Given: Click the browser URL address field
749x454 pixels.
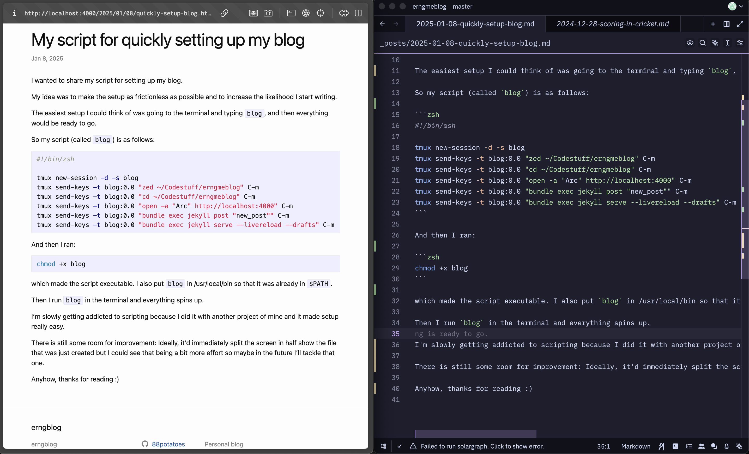Looking at the screenshot, I should 118,13.
